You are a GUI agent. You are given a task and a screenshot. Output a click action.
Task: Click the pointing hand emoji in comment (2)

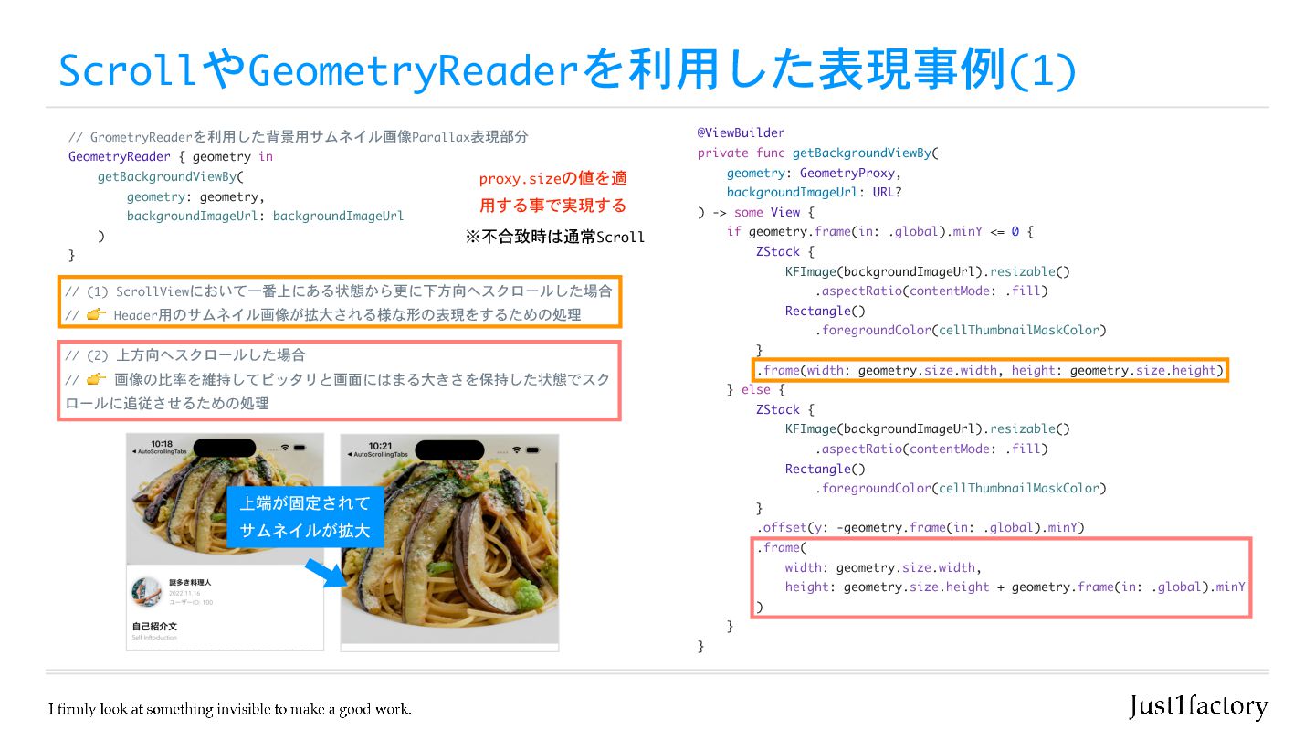(x=98, y=379)
